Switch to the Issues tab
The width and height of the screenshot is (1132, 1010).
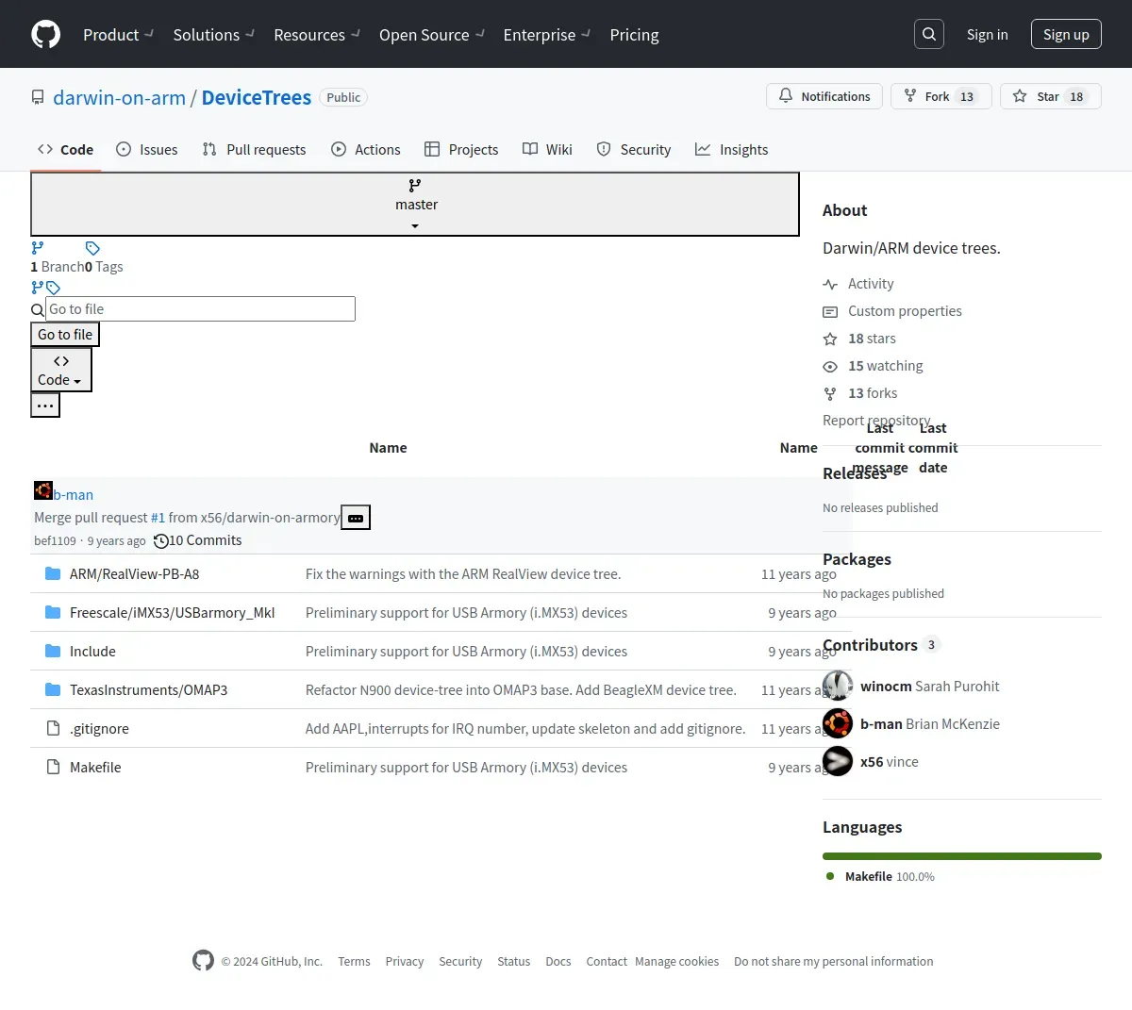(146, 149)
